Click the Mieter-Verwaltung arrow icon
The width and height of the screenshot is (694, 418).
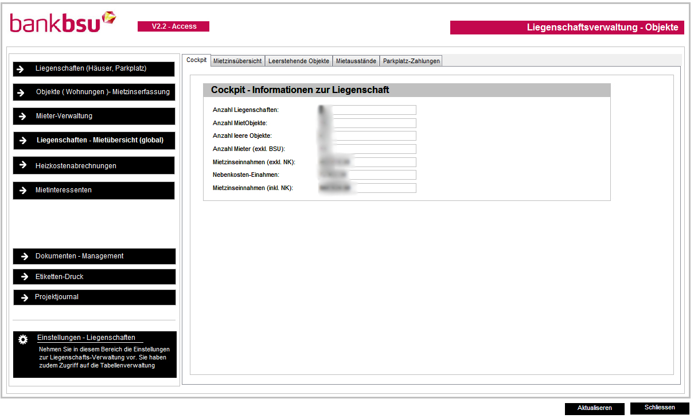(22, 116)
